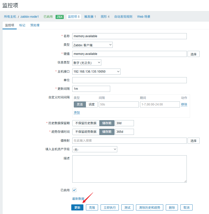This screenshot has width=209, height=214.
Task: Select 调度 interval type
Action: 92,104
